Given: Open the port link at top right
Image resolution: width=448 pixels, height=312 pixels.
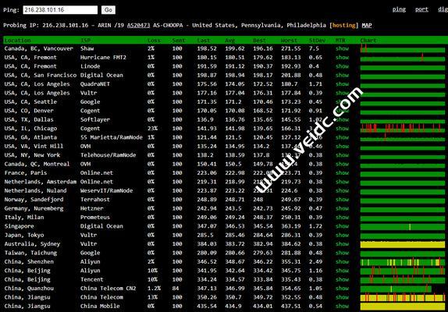Looking at the screenshot, I should (421, 9).
